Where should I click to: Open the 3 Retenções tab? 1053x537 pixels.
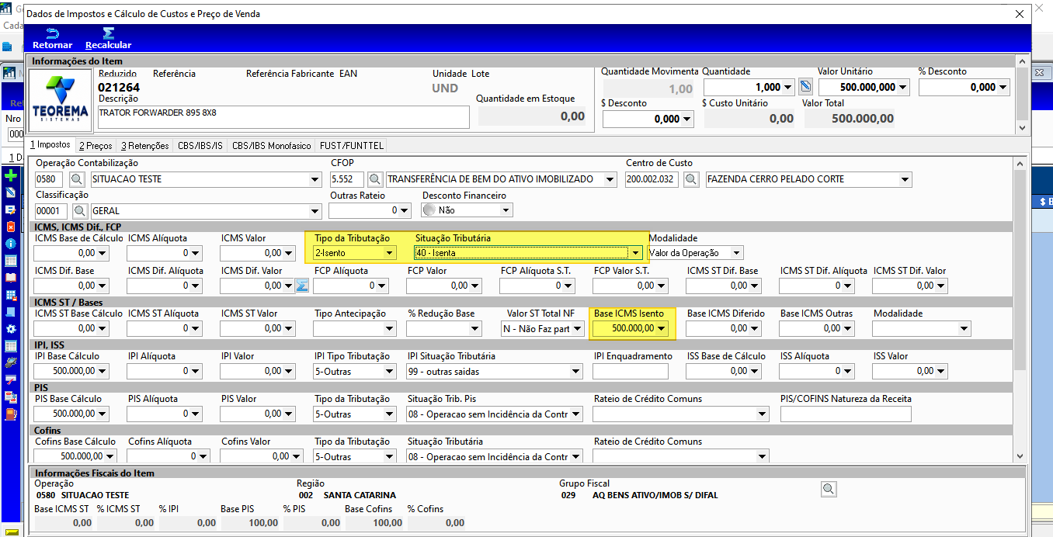144,145
